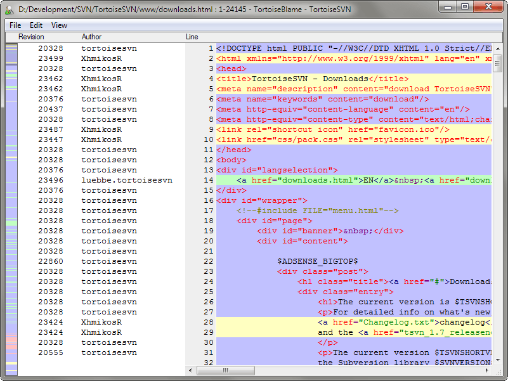Click the TortoiseBlame app icon in title bar
508x381 pixels.
(x=10, y=10)
